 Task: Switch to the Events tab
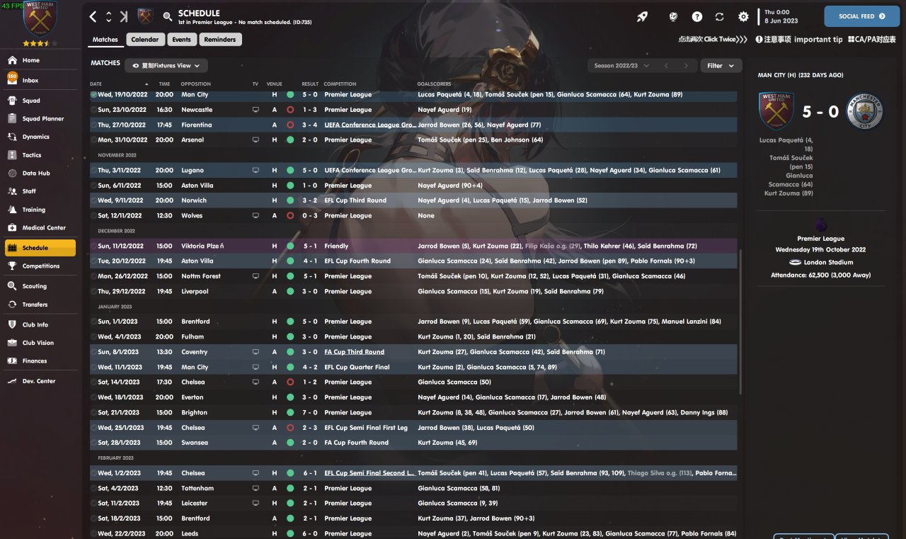[181, 40]
